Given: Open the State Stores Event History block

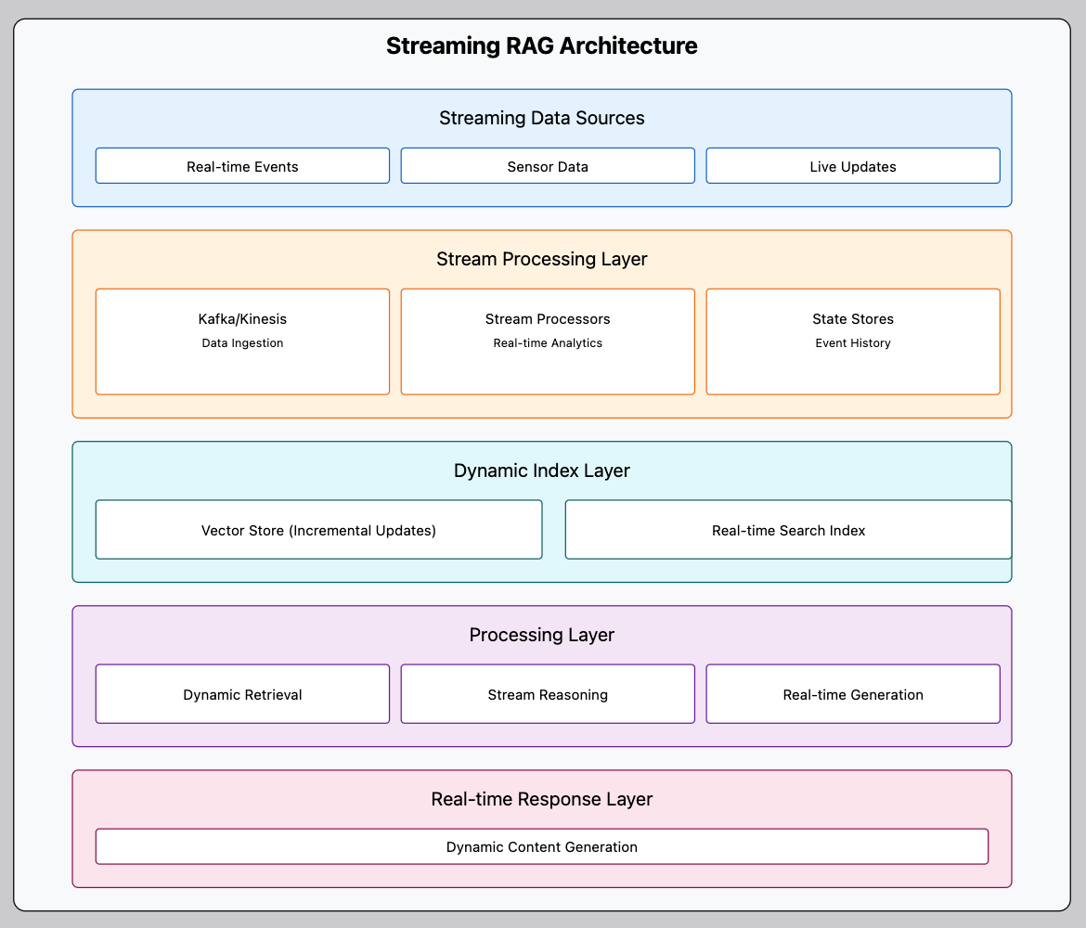Looking at the screenshot, I should 852,341.
